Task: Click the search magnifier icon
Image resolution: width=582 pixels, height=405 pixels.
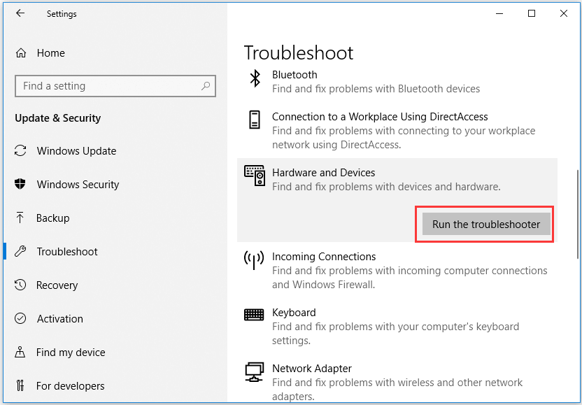Action: 206,86
